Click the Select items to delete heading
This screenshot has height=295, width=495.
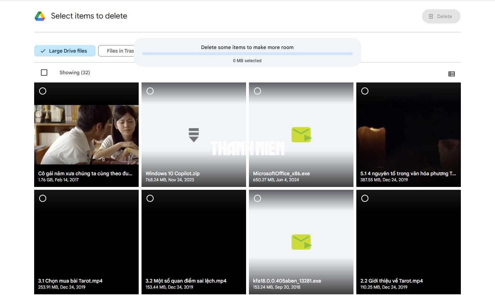(89, 16)
